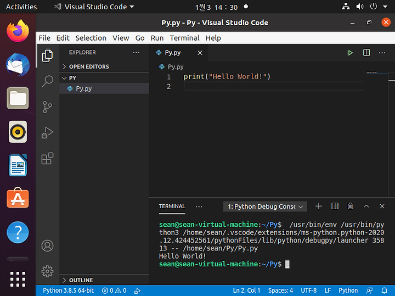Open Ubuntu Software from the dock
Viewport: 395px width, 296px height.
pos(18,198)
